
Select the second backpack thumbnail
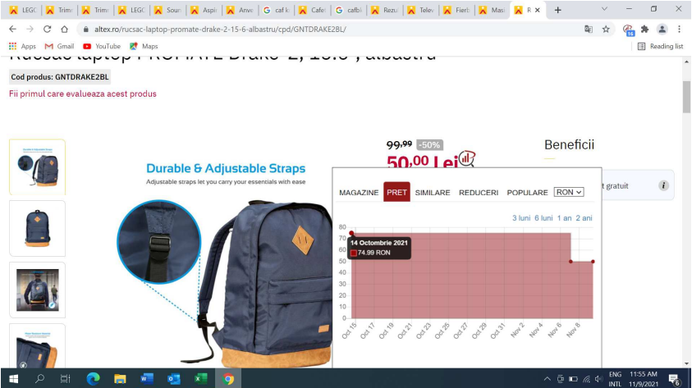click(37, 228)
